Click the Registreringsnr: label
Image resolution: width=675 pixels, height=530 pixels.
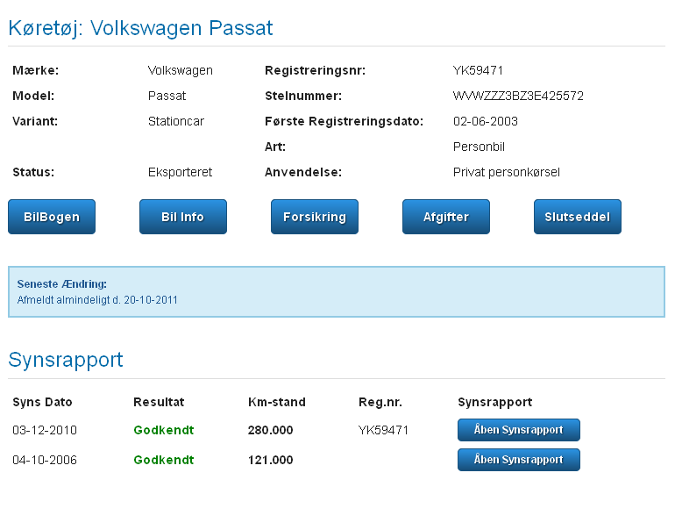[315, 70]
